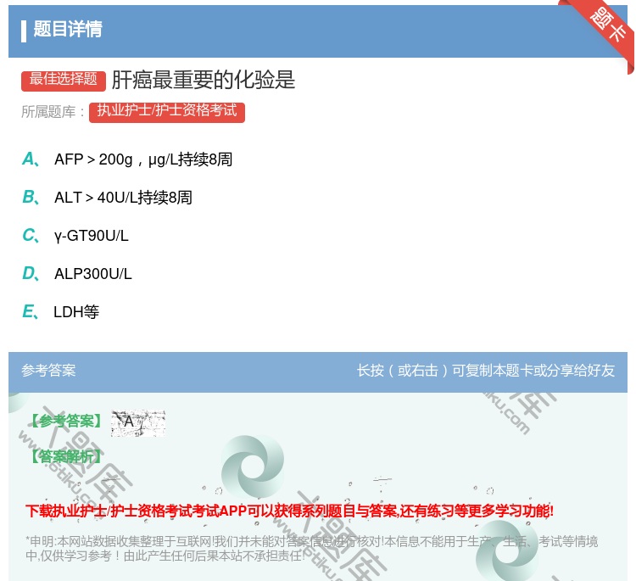This screenshot has width=636, height=581.
Task: Open the 执业护士/护士资格考试 question bank link
Action: (167, 111)
